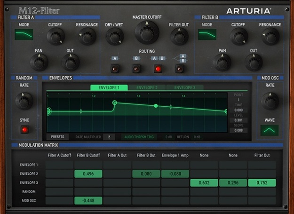Click the 0.752 Envelope 3 Filter Out cell
This screenshot has width=294, height=214.
(x=262, y=182)
